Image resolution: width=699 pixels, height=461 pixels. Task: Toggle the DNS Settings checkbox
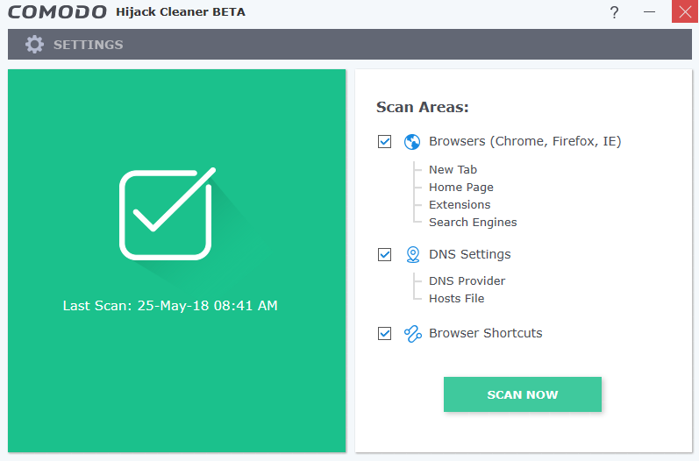(384, 255)
